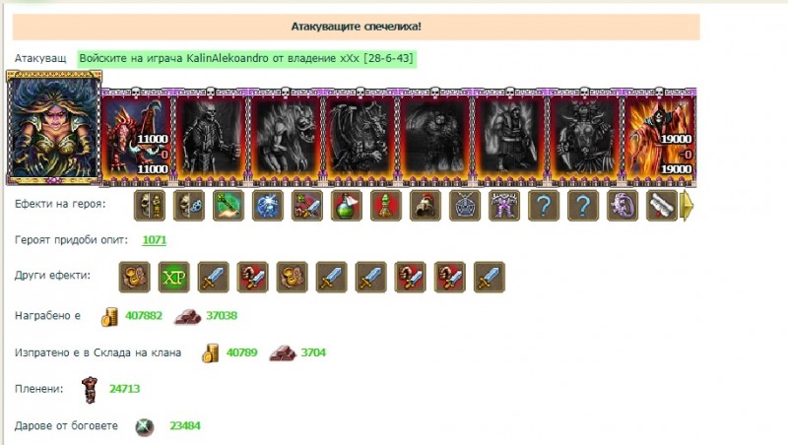Click the purple armor hero effect icon
Screen dimensions: 788x445
tap(504, 206)
